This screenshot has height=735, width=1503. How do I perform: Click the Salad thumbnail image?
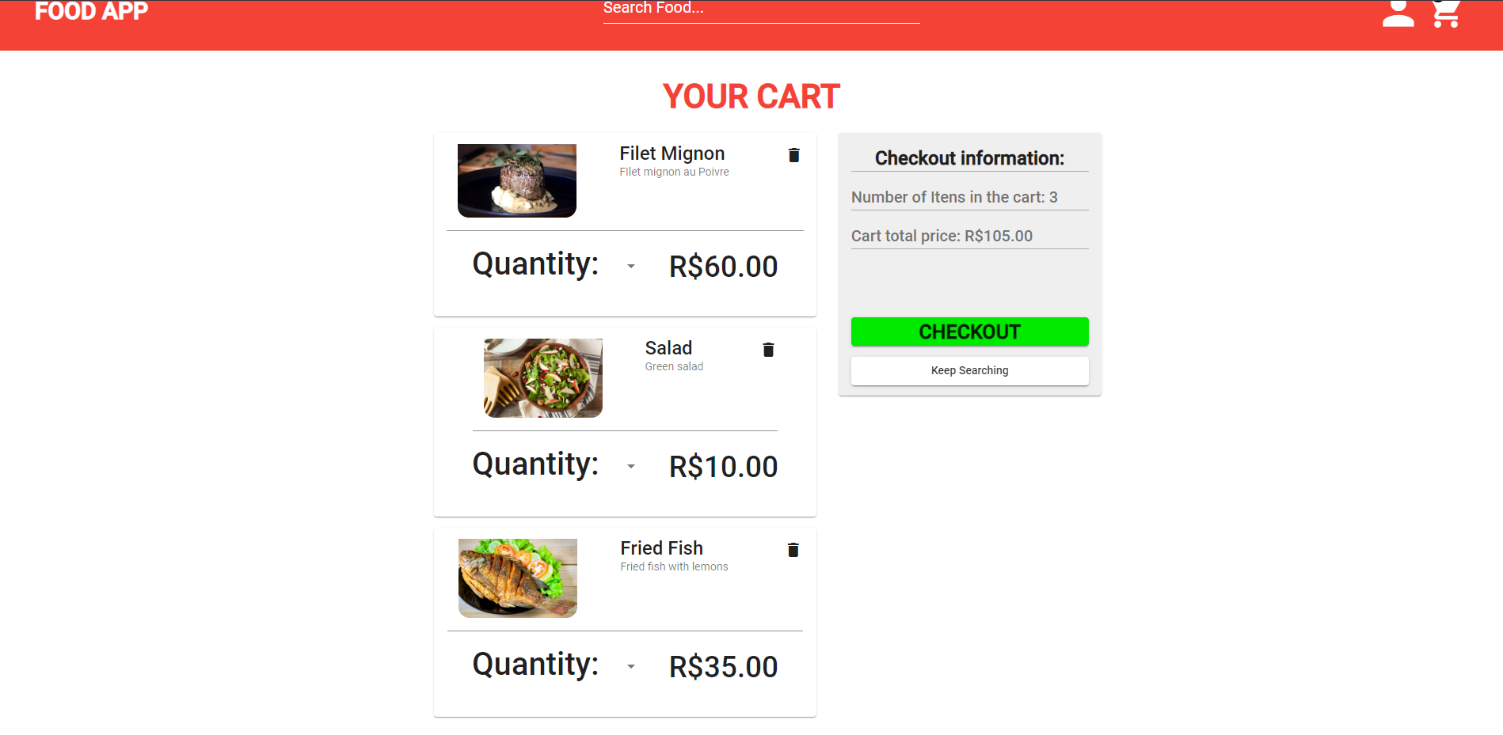pos(542,377)
